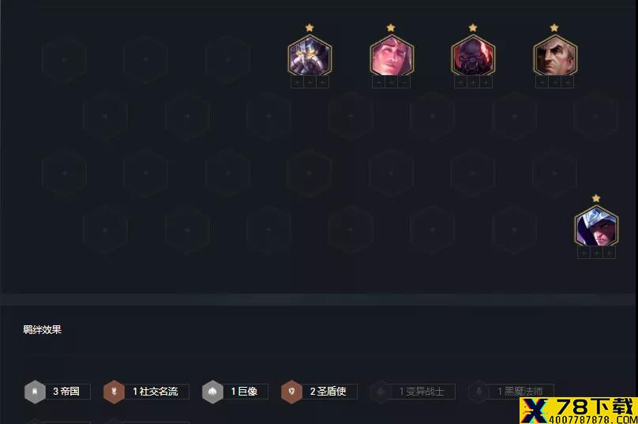The width and height of the screenshot is (638, 424).
Task: Select the armored Kassadin champion hexagon
Action: point(310,56)
